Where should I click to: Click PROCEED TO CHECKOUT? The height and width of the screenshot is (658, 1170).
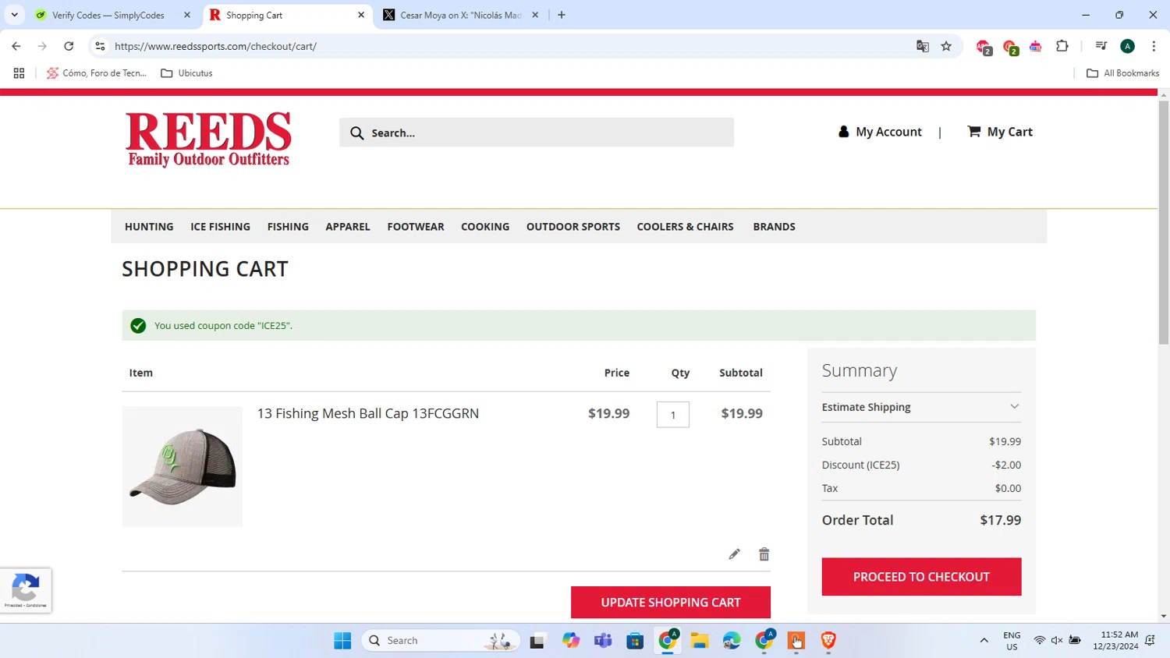921,577
